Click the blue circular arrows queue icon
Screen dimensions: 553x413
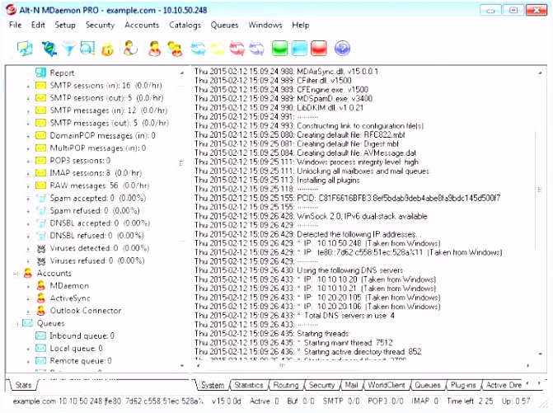198,49
